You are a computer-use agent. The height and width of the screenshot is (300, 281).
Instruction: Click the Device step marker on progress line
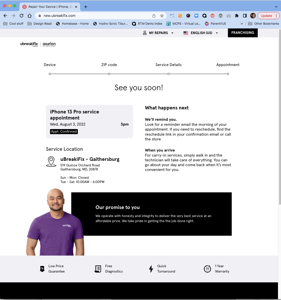(x=50, y=74)
